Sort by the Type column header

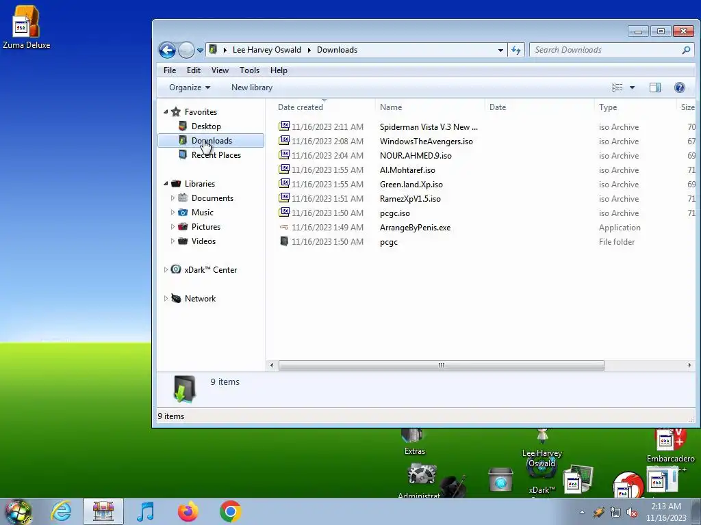click(x=635, y=107)
